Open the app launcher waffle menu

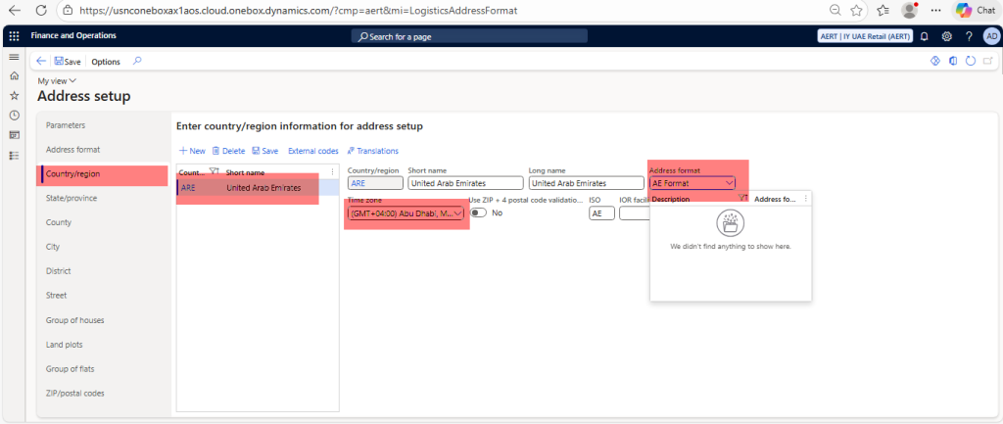coord(14,36)
